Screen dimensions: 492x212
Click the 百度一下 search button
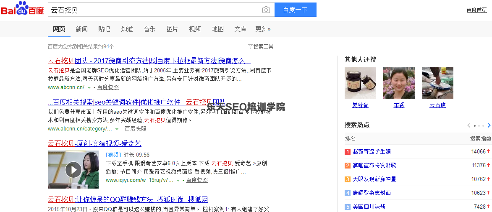click(x=295, y=10)
